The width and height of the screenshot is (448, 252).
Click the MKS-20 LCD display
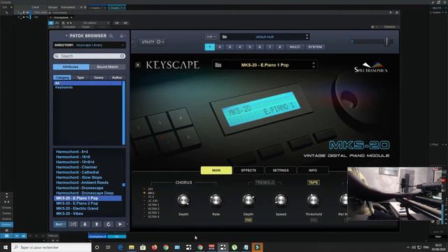[260, 110]
